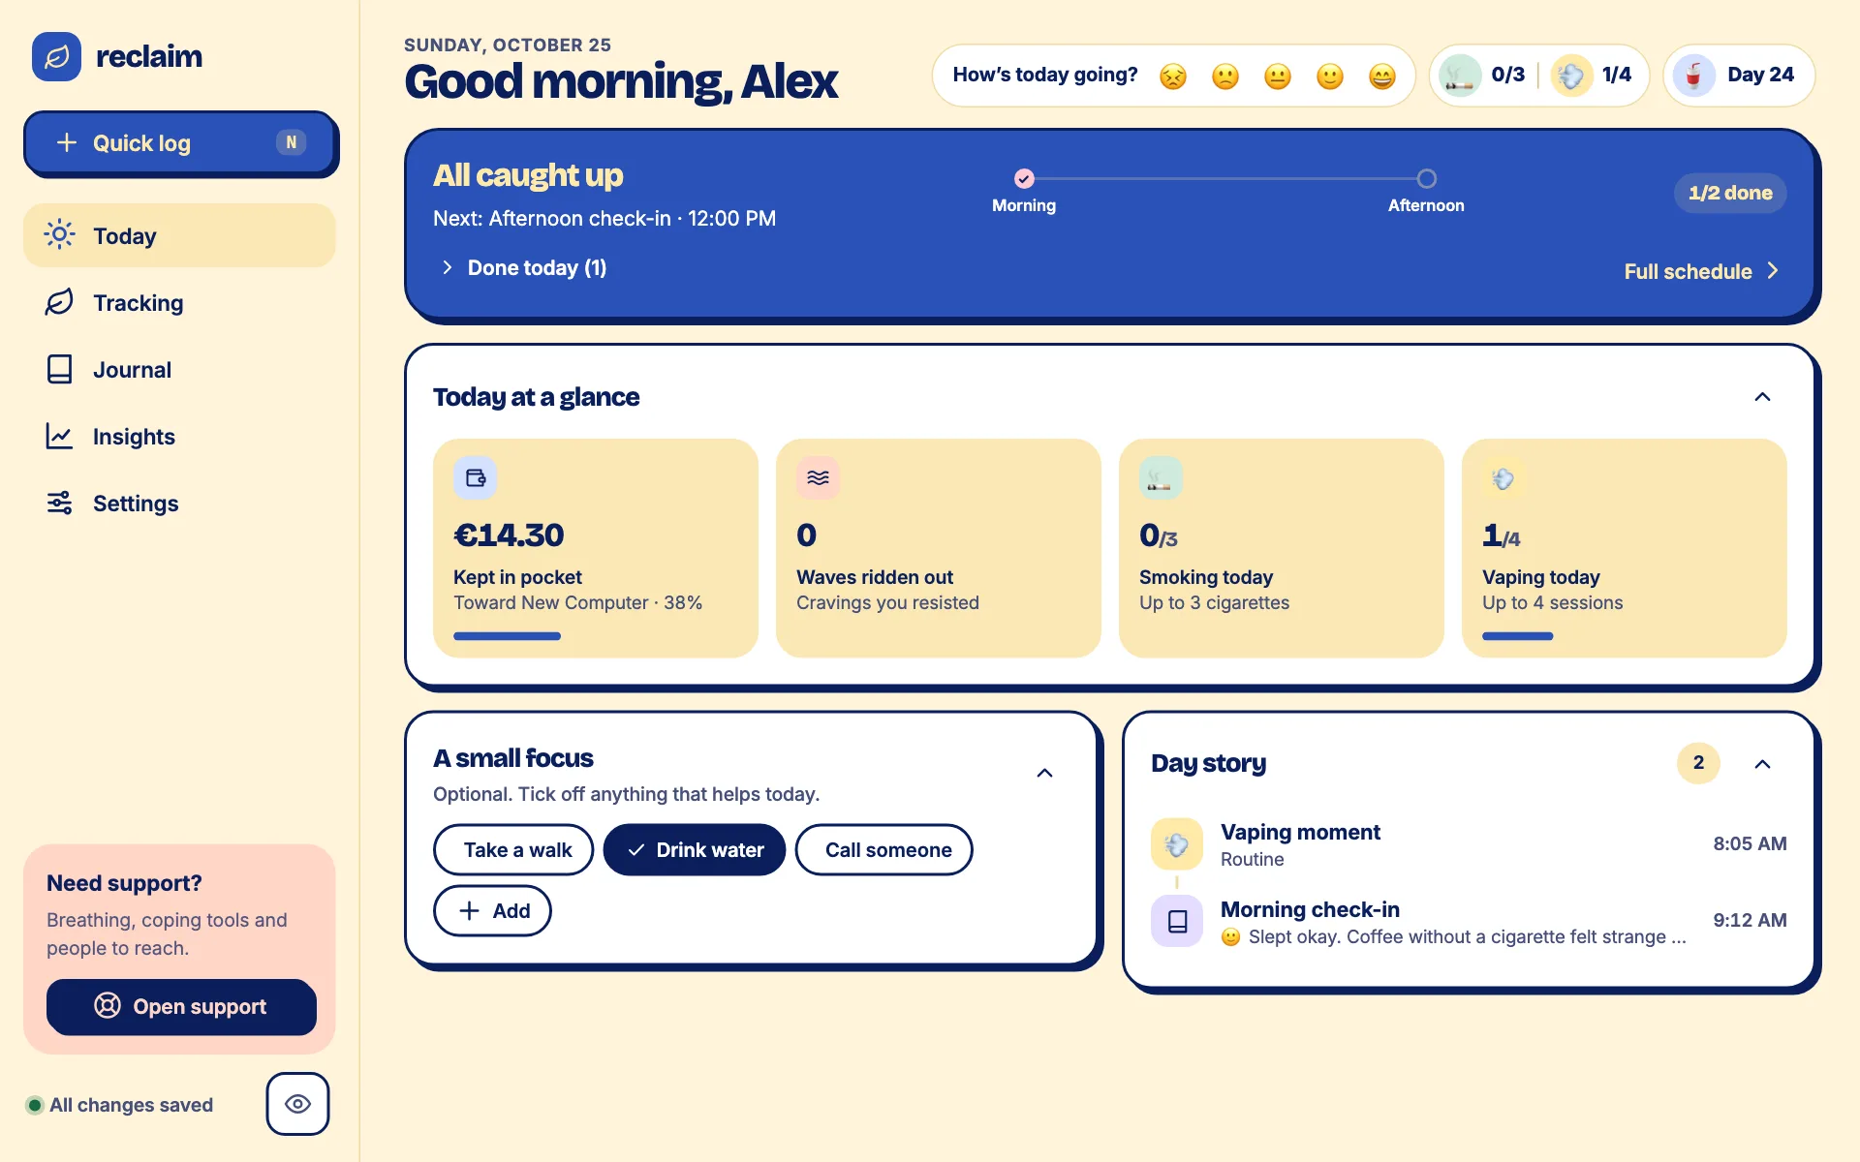The height and width of the screenshot is (1162, 1860).
Task: Click the cigarette 0/3 counter icon
Action: pyautogui.click(x=1460, y=76)
